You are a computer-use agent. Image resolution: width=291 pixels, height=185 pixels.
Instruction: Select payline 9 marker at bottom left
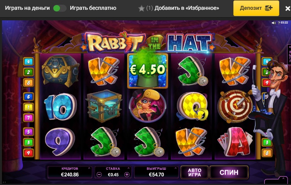(x=28, y=153)
